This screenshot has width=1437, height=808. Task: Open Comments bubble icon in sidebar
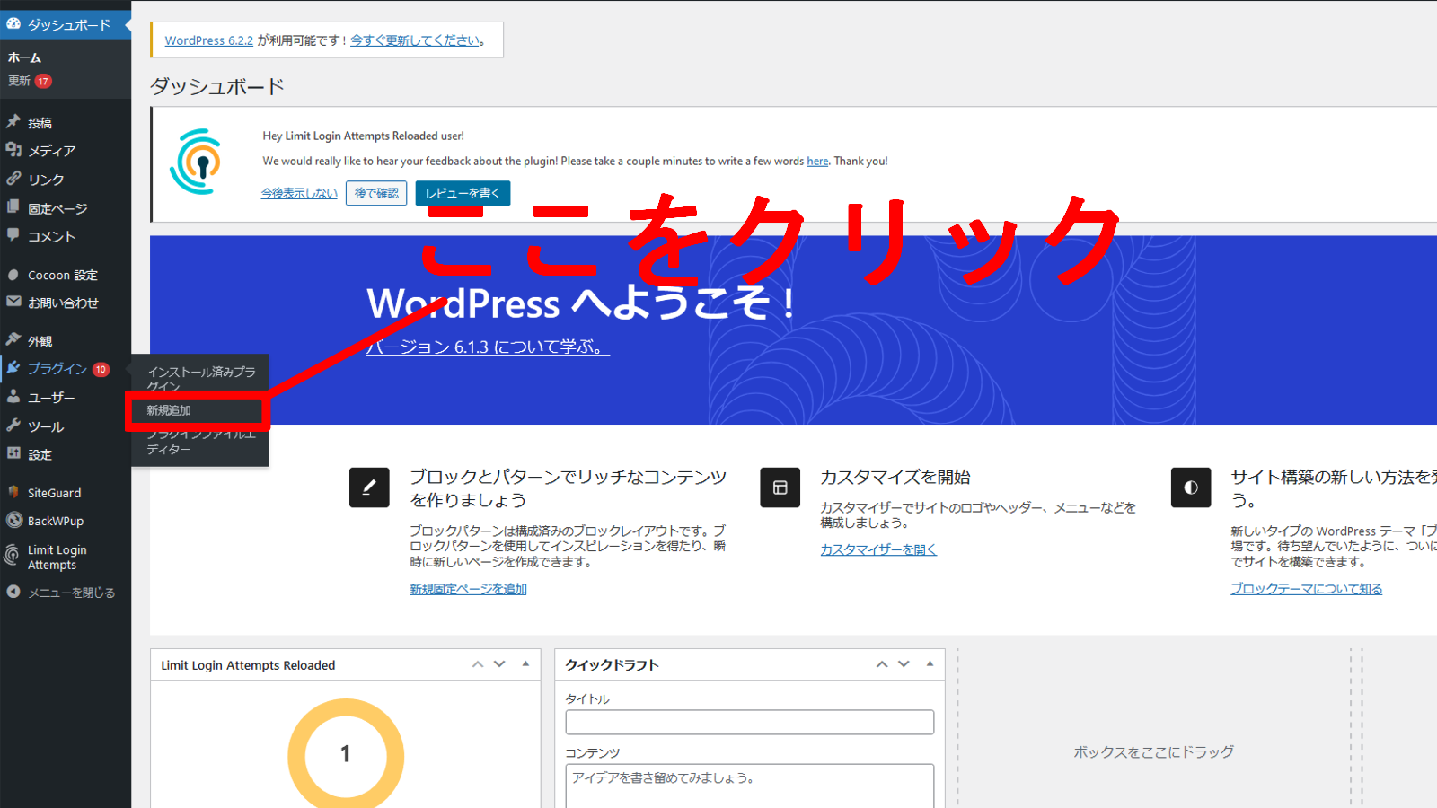click(13, 235)
